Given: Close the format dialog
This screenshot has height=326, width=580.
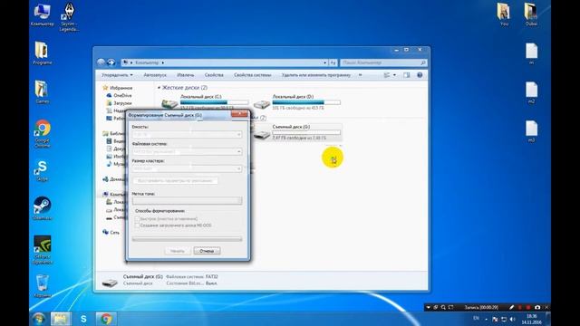Looking at the screenshot, I should 239,114.
